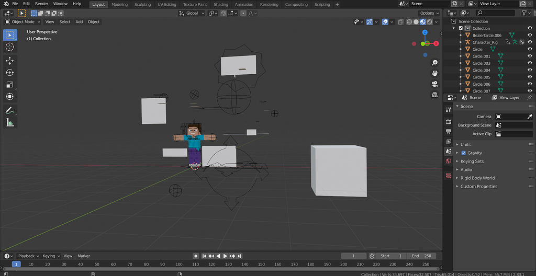Hide Character_Rig using eye icon
The image size is (536, 276).
coord(530,42)
